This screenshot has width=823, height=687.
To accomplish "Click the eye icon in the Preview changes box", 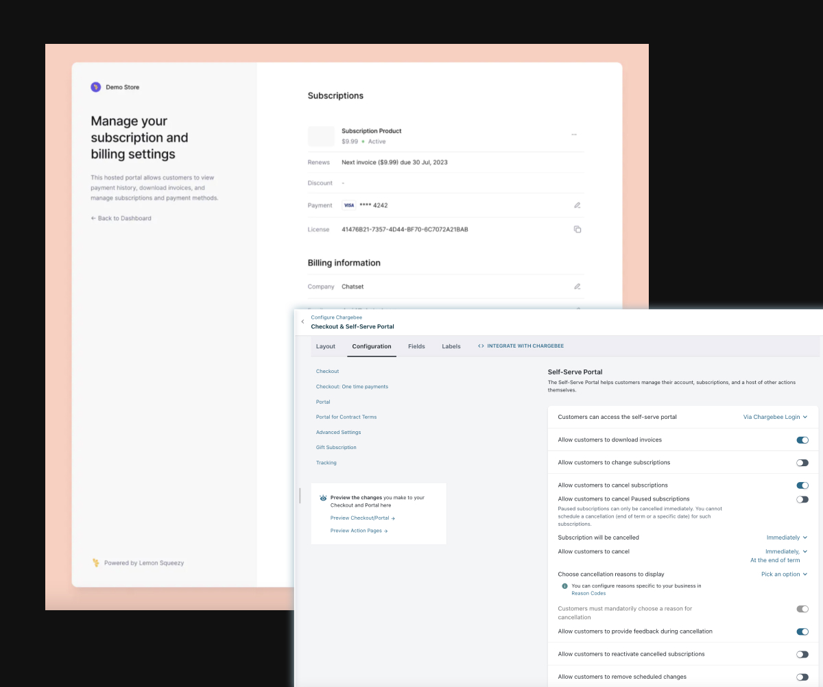I will (x=322, y=499).
